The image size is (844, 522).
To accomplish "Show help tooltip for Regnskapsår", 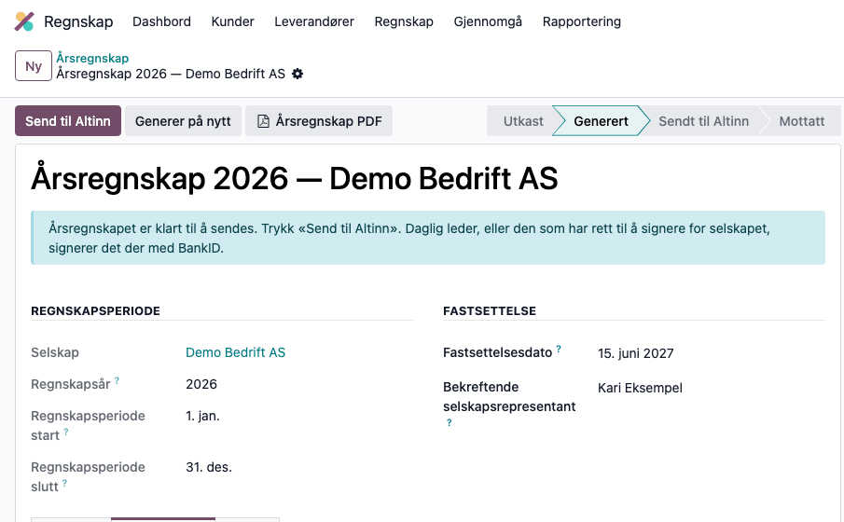I will (x=117, y=380).
